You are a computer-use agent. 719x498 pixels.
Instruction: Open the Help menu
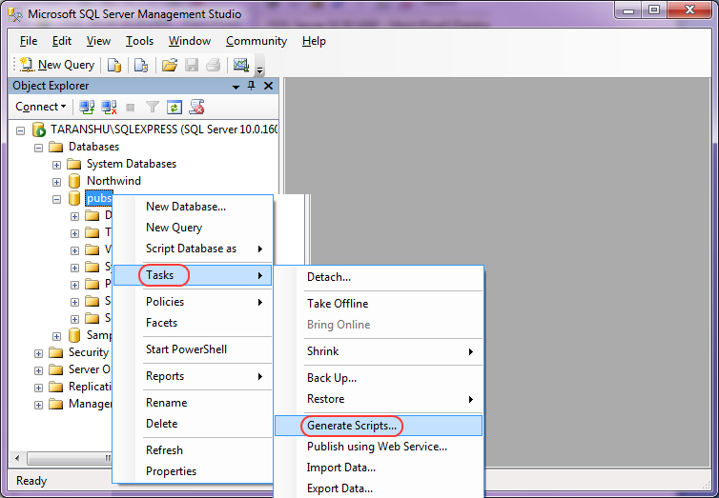pyautogui.click(x=314, y=41)
